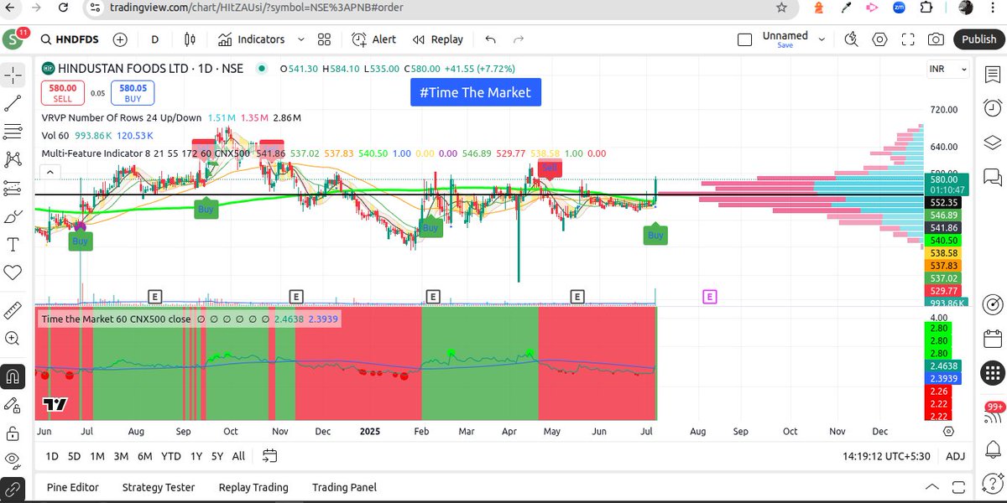Toggle the layout square checkbox

coord(744,39)
